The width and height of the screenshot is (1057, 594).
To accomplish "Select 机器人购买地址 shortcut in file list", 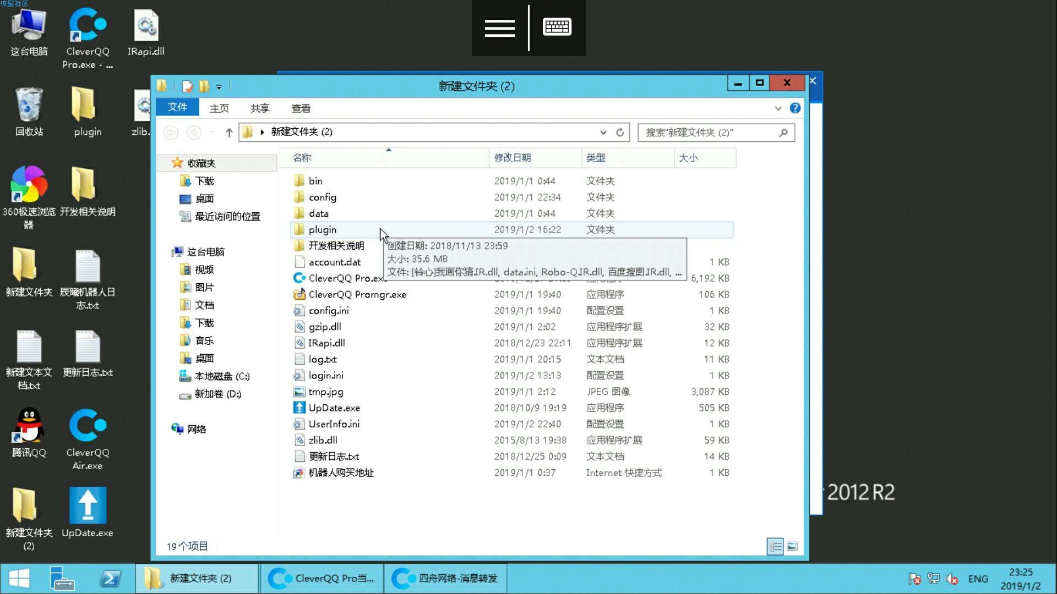I will 511,472.
